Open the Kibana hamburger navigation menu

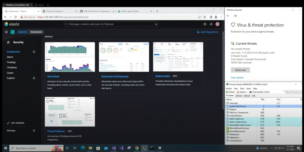click(x=6, y=32)
